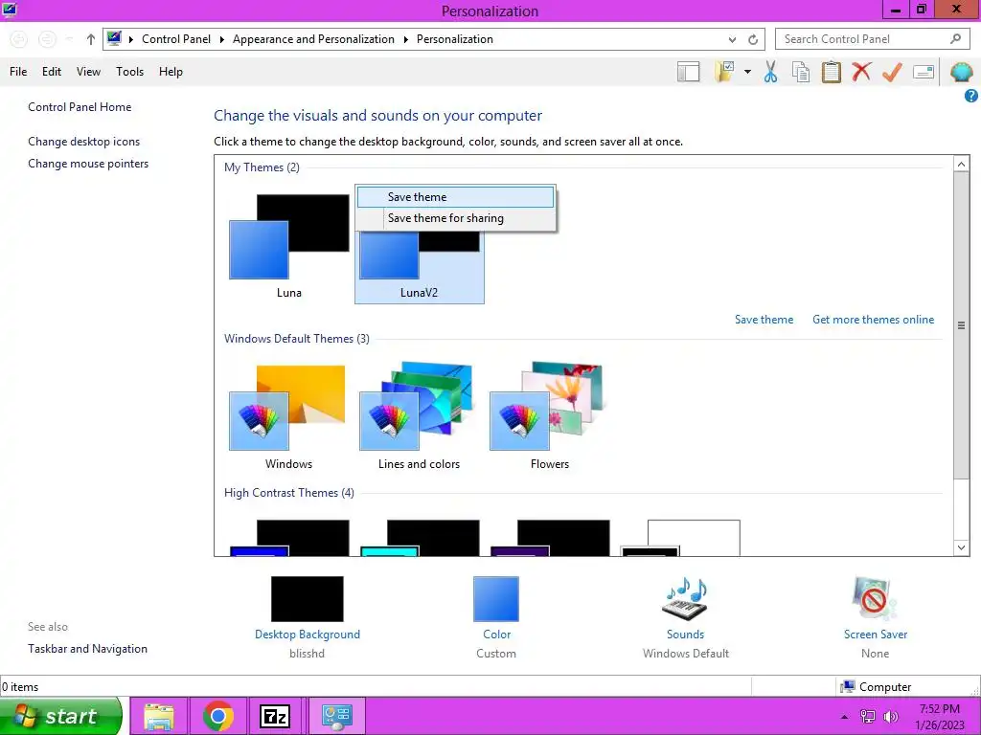Viewport: 981px width, 735px height.
Task: Open the blue Help question mark
Action: tap(971, 96)
